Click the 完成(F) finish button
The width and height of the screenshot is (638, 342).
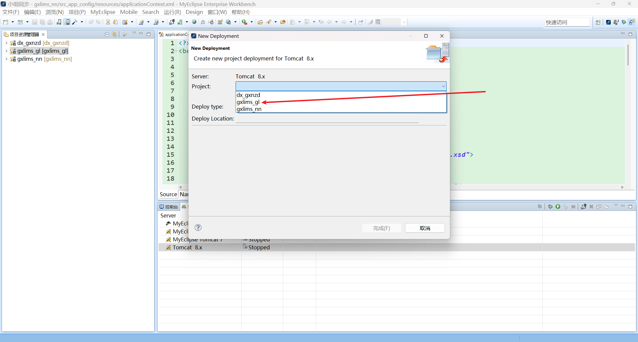[x=381, y=228]
